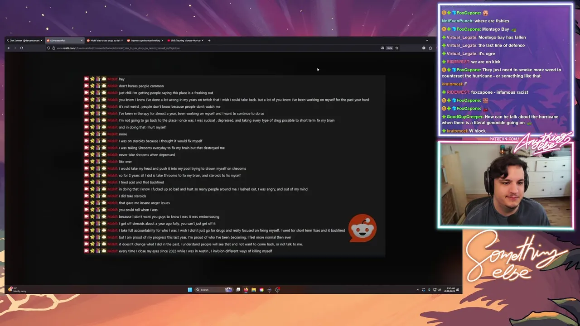Close the LIVE Tracking Monster Hurricane tab
Screen dimensions: 580x326
tap(203, 40)
